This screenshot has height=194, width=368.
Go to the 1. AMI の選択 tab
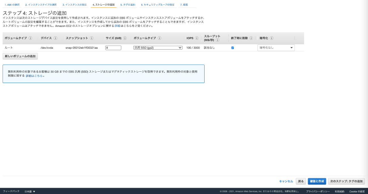click(x=12, y=5)
